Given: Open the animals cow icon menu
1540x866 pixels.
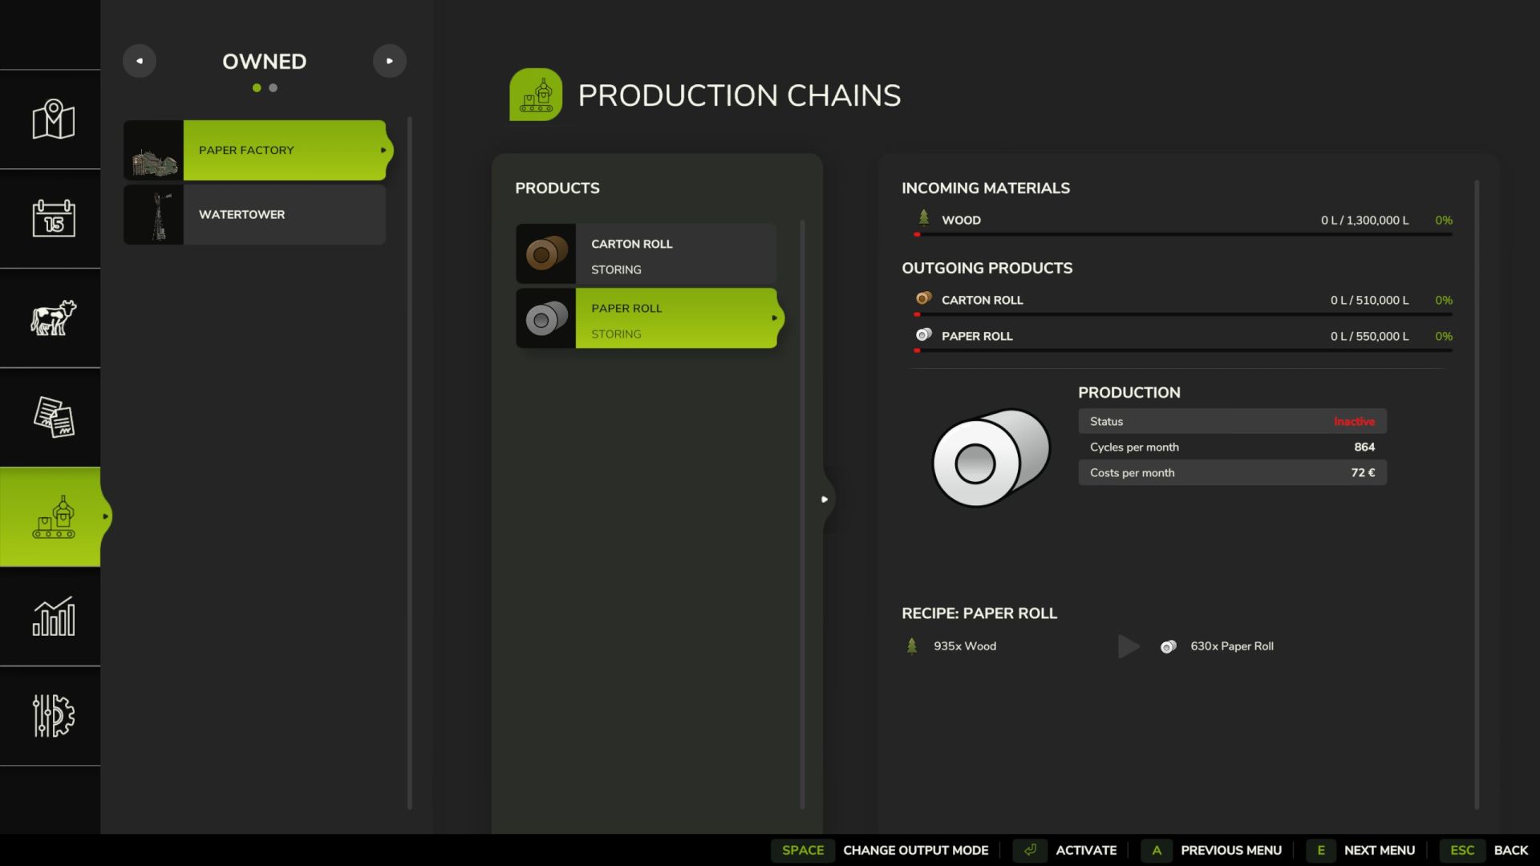Looking at the screenshot, I should tap(53, 318).
